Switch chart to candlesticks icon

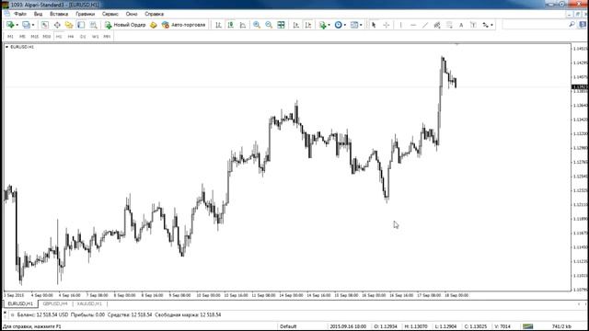click(231, 25)
